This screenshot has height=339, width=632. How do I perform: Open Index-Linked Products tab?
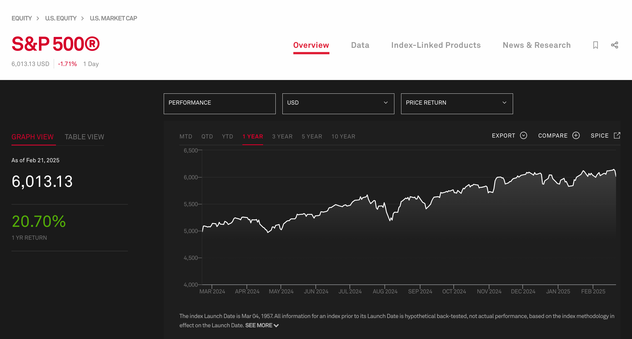point(436,45)
